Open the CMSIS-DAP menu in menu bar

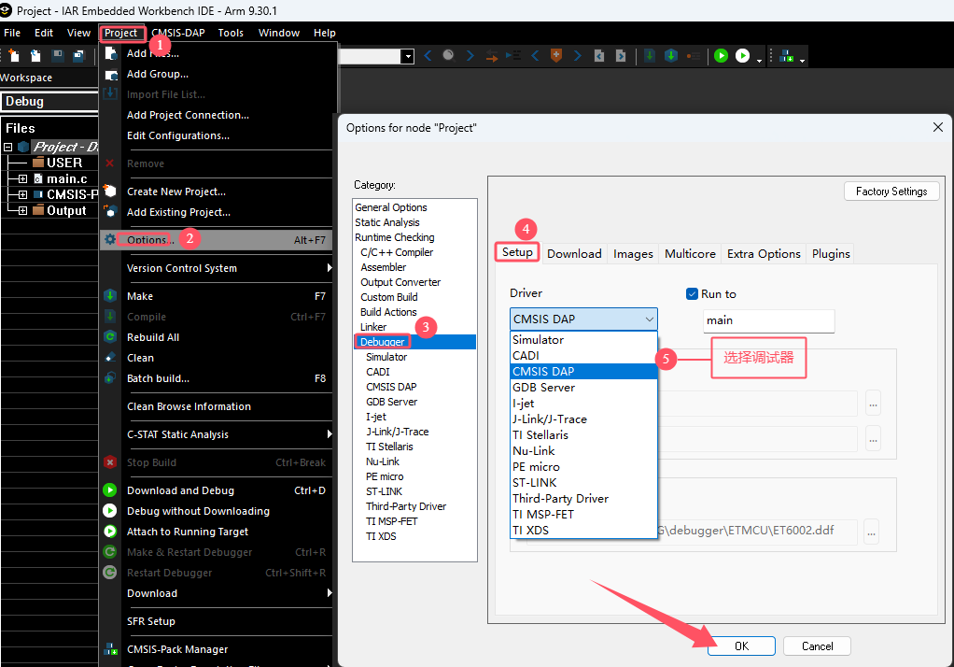click(x=177, y=33)
